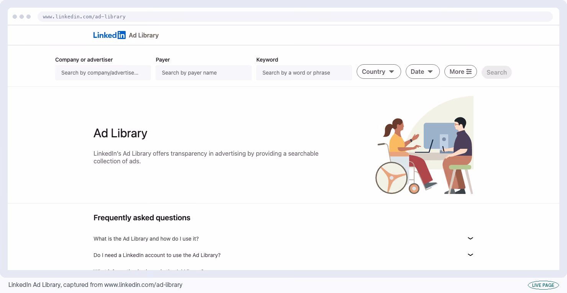The image size is (567, 293).
Task: Click the LIVE PAGE badge
Action: point(543,285)
